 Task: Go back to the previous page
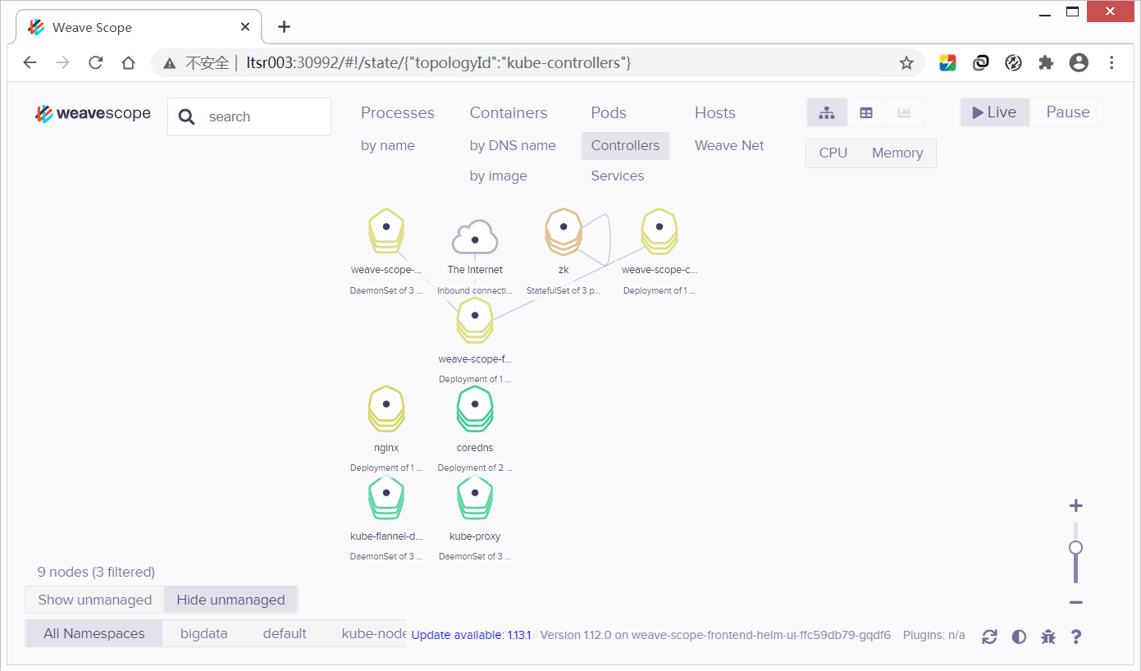pyautogui.click(x=30, y=62)
